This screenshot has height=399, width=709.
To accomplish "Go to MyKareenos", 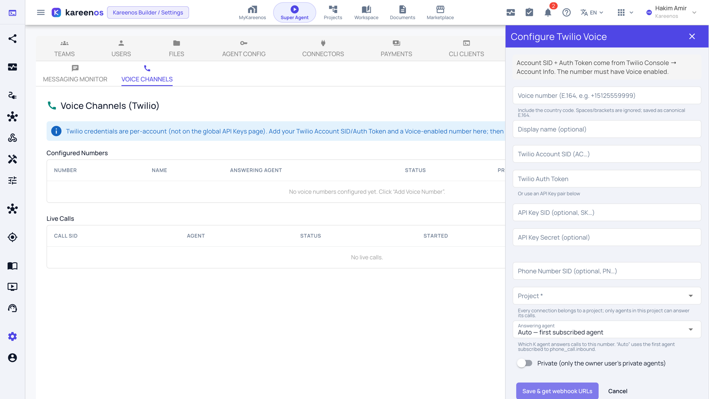I will point(252,12).
